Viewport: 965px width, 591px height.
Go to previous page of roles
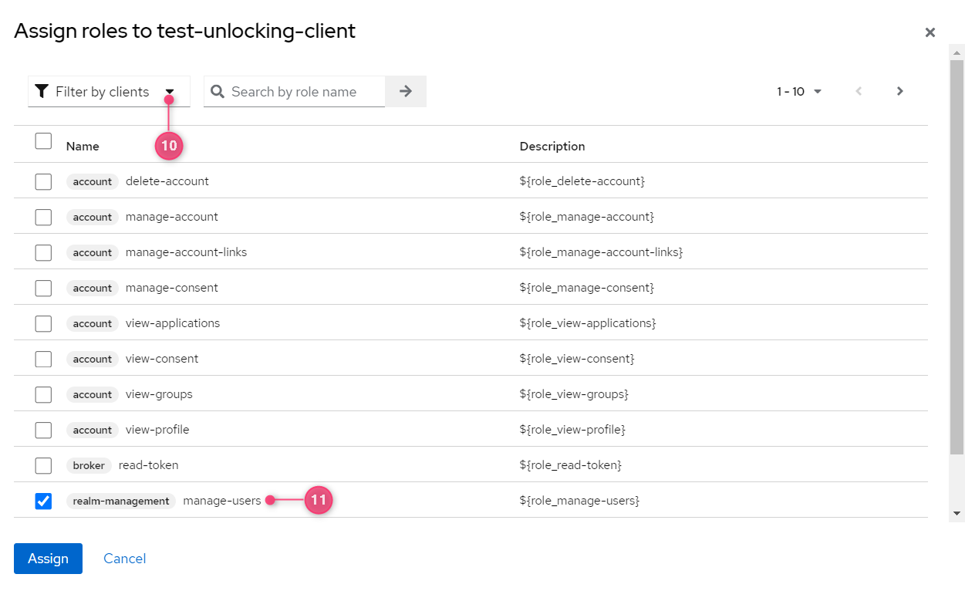[x=859, y=91]
